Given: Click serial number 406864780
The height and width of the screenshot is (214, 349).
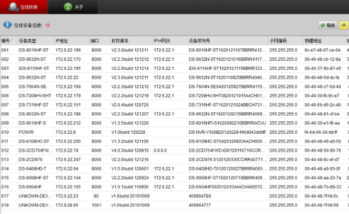Looking at the screenshot, I should coord(200,196).
